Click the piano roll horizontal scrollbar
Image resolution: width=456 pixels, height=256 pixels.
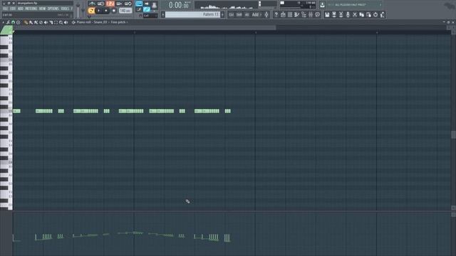145,28
